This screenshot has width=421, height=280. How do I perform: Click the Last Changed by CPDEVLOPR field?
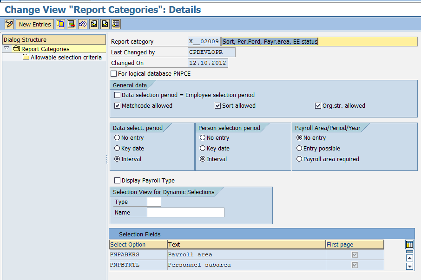(x=211, y=52)
